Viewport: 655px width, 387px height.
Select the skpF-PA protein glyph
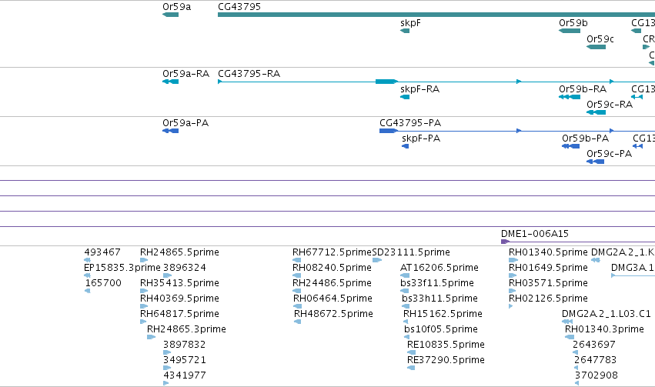[405, 146]
